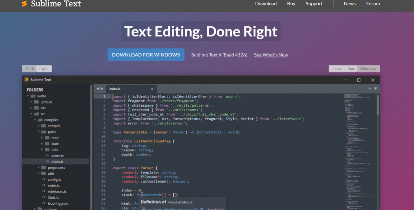Viewport: 414px width, 210px height.
Task: Collapse the parse folder arrow
Action: tap(39, 132)
